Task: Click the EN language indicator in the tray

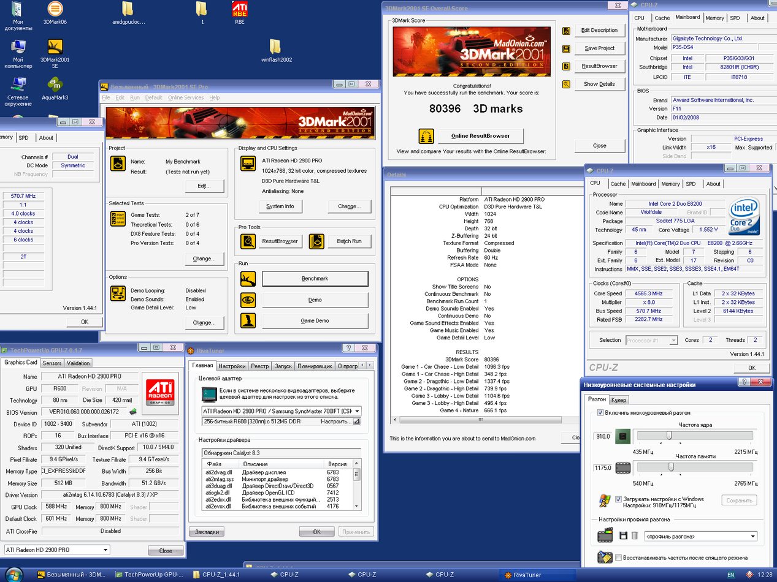Action: (x=730, y=575)
